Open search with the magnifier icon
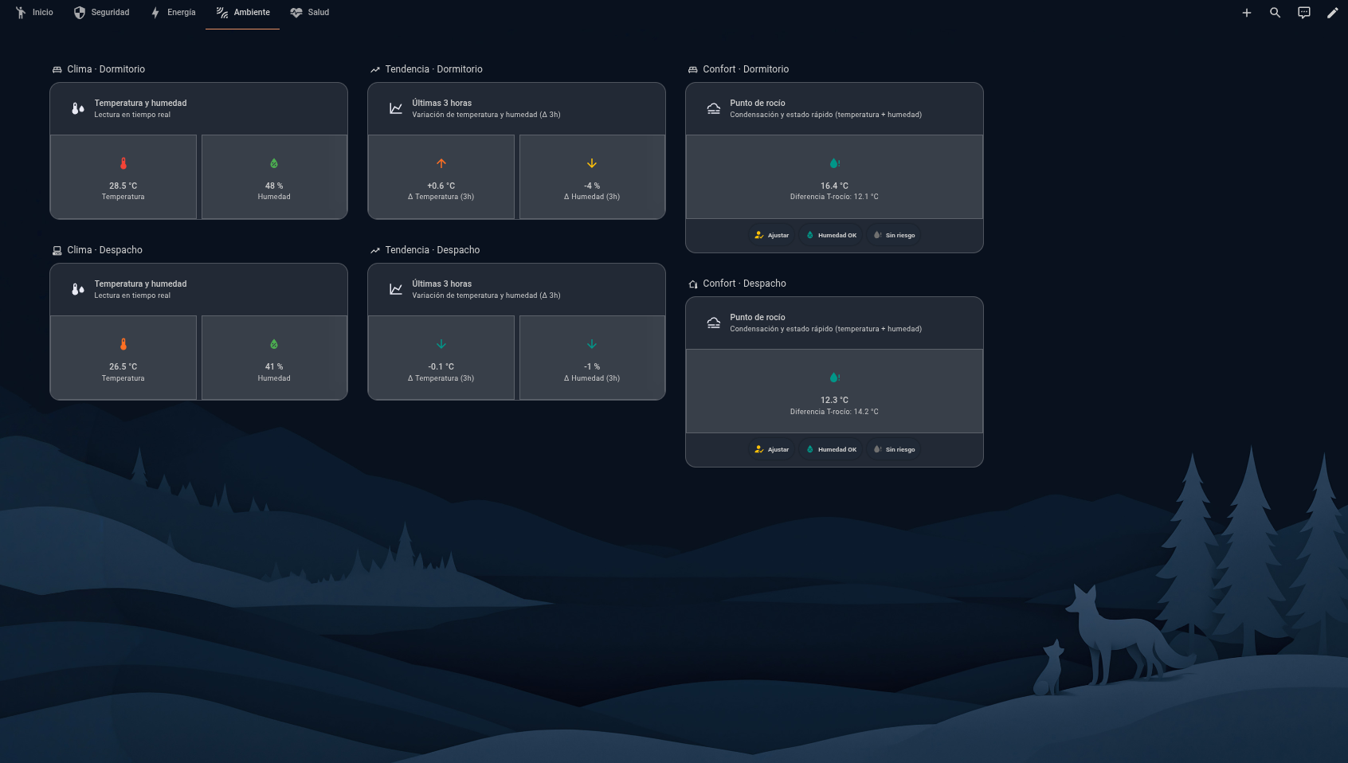The height and width of the screenshot is (763, 1348). (1276, 13)
